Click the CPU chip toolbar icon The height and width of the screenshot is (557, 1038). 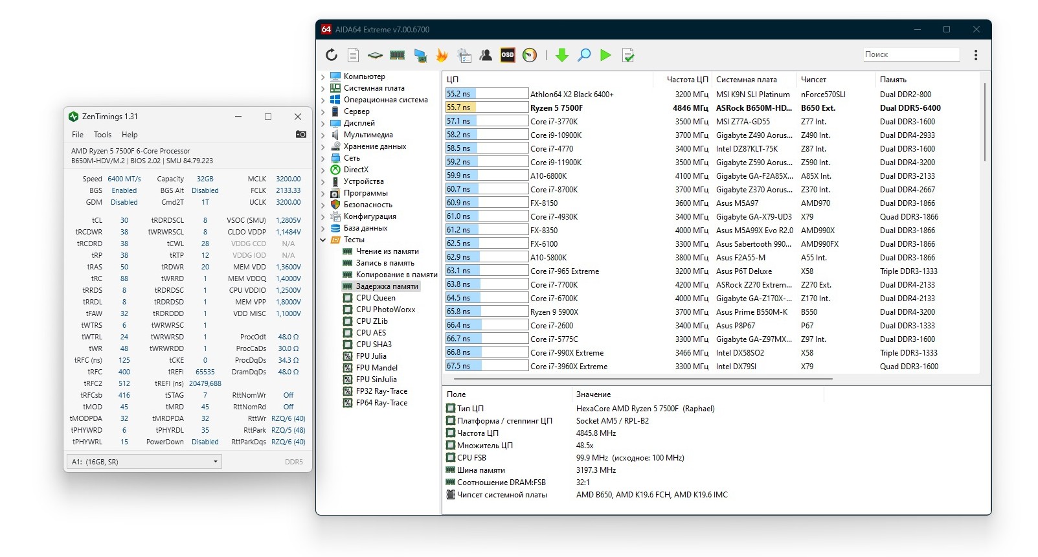[x=375, y=56]
